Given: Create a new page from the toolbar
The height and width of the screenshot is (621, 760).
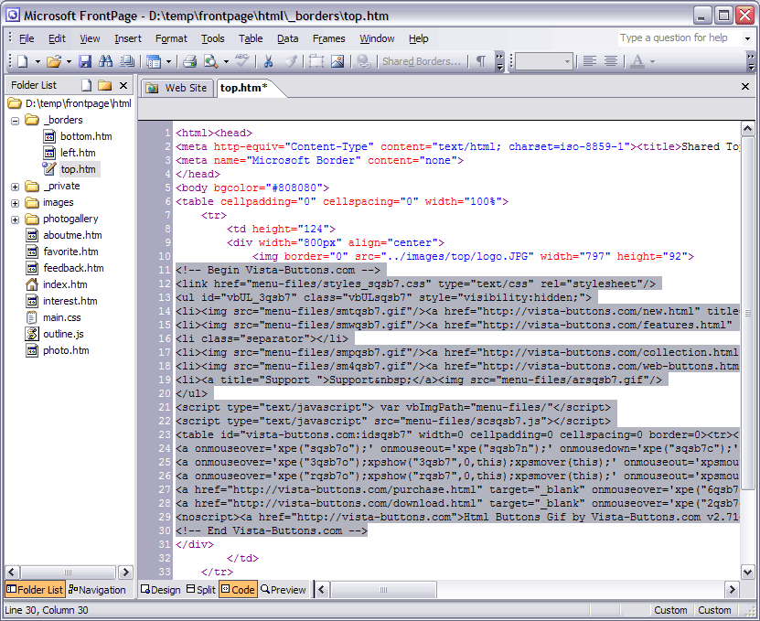Looking at the screenshot, I should [x=22, y=61].
